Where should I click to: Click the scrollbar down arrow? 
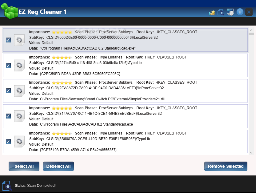point(251,153)
